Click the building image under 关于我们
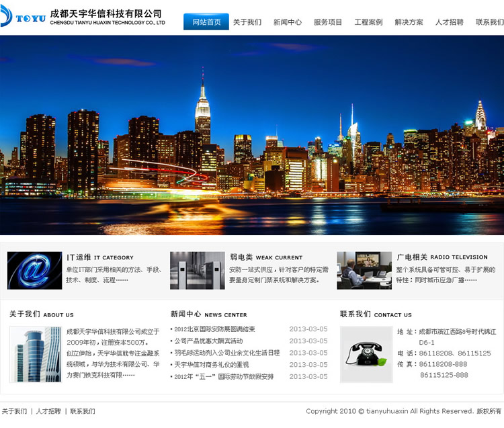 pyautogui.click(x=36, y=354)
